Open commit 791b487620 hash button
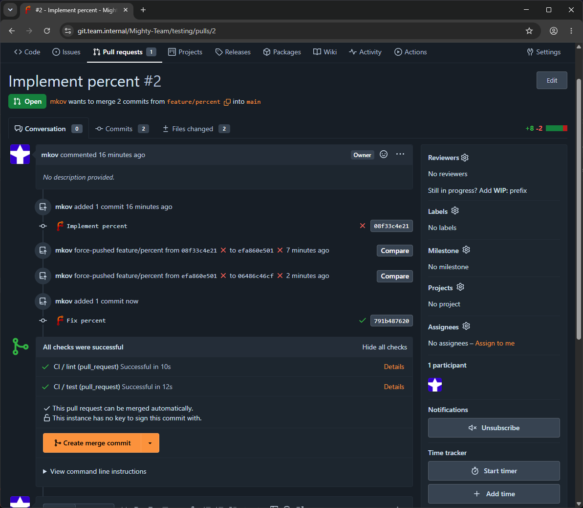 point(391,321)
